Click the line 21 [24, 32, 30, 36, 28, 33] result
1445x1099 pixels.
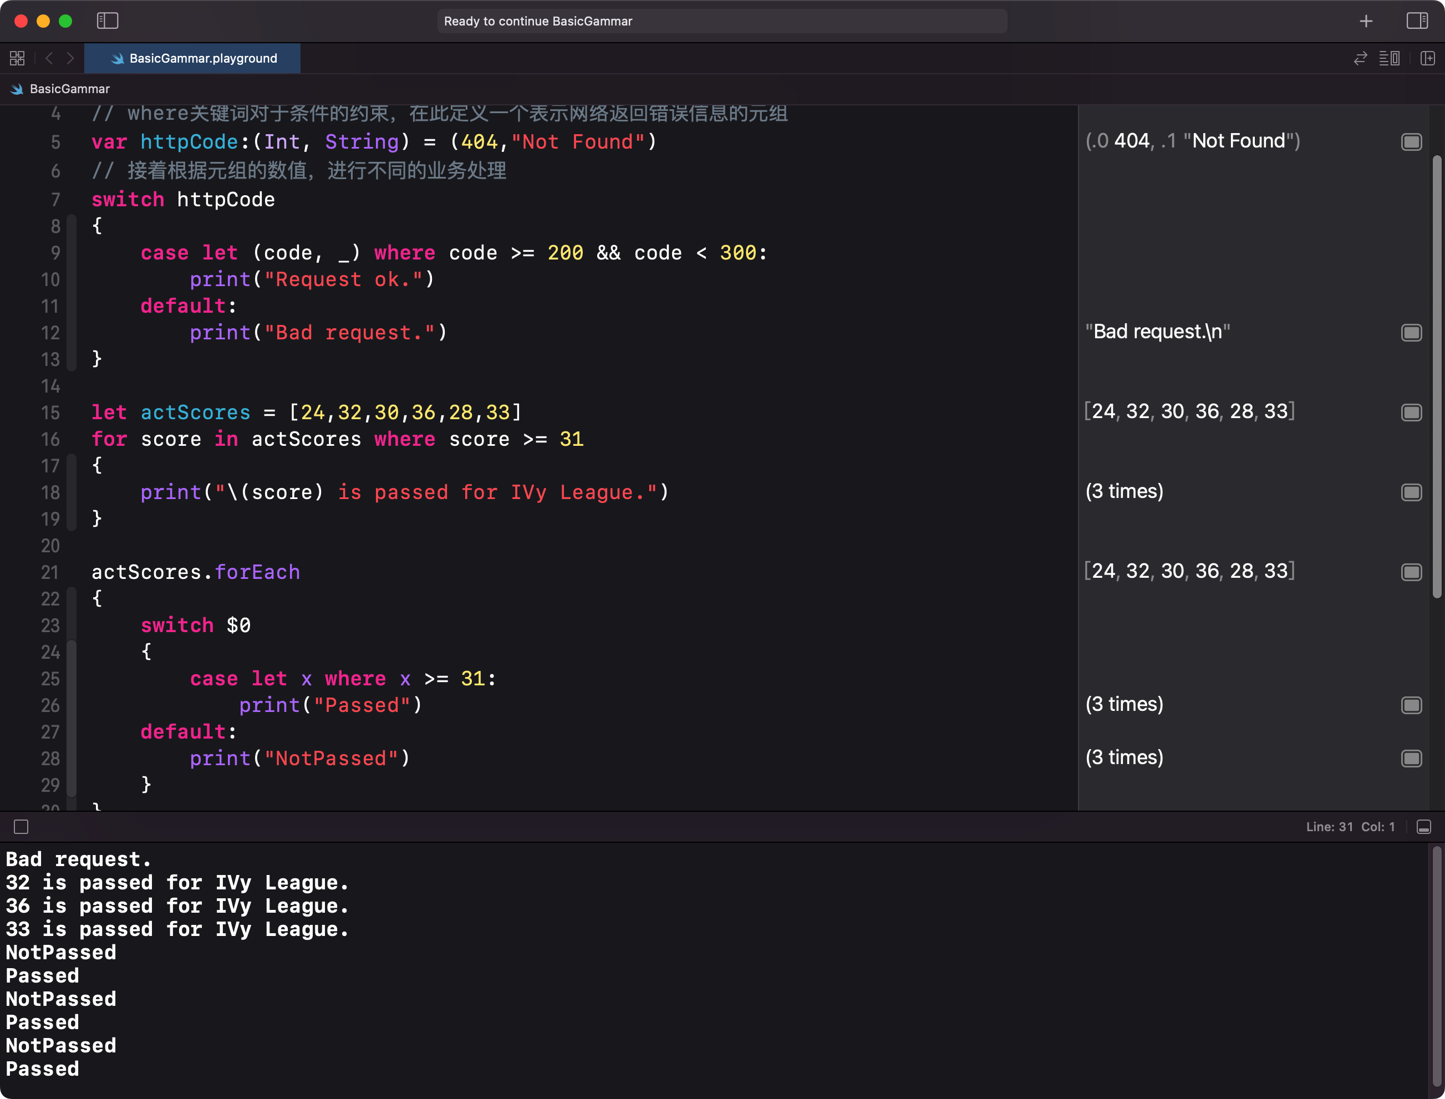click(1189, 571)
